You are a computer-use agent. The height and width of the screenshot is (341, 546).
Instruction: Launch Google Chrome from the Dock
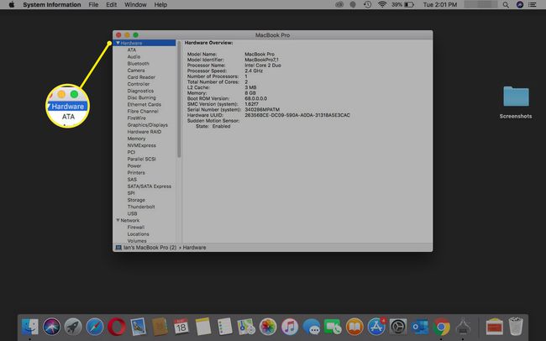click(441, 327)
